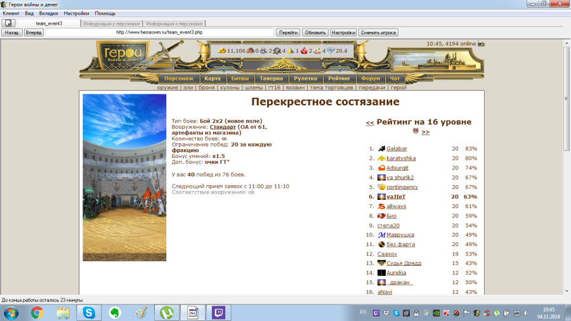Click the red crystal resource icon

pyautogui.click(x=304, y=51)
